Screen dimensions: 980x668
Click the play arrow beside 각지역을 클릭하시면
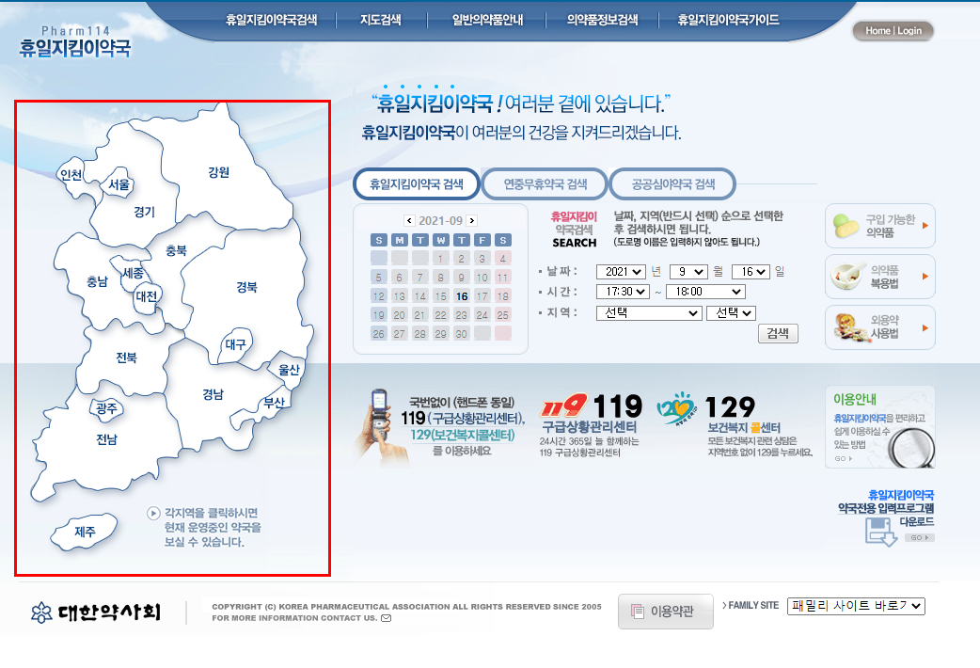point(153,514)
